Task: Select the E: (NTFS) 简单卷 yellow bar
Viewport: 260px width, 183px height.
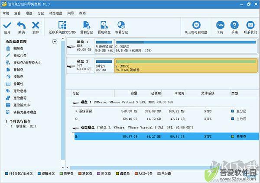Action: click(186, 66)
